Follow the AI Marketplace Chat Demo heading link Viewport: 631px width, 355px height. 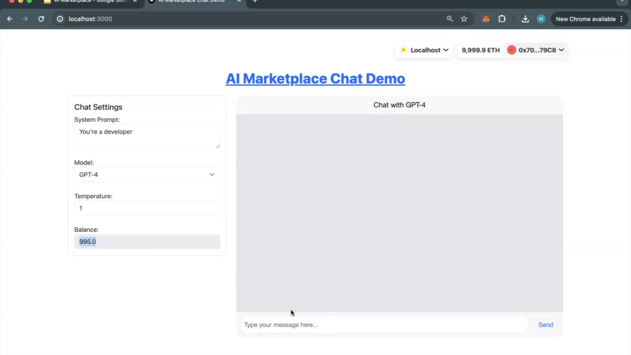click(x=315, y=79)
